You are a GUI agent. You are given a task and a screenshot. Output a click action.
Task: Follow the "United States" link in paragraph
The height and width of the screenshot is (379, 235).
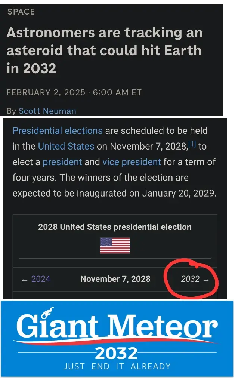pos(66,146)
